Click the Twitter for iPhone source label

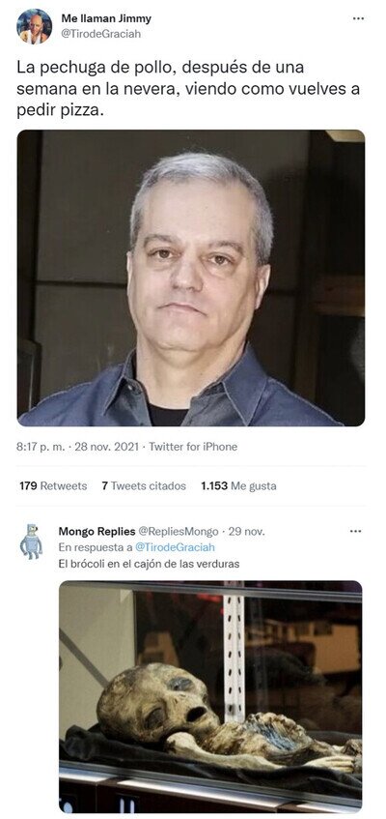[x=193, y=447]
